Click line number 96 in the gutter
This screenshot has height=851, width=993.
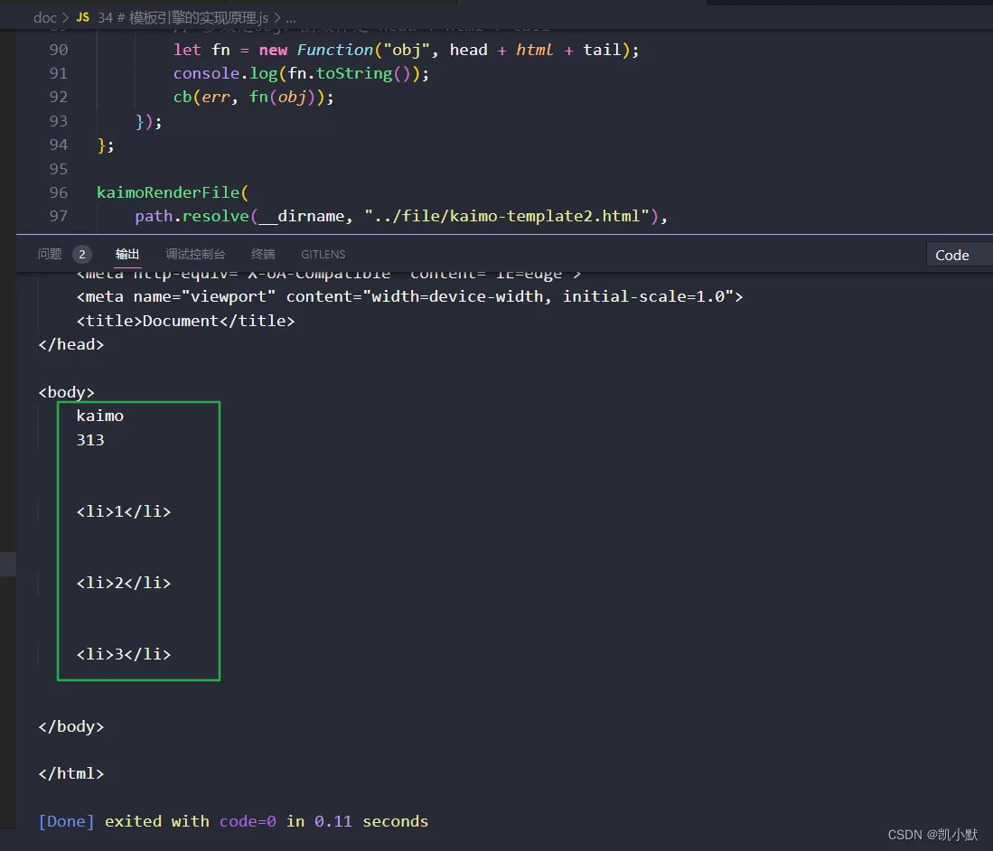(58, 192)
